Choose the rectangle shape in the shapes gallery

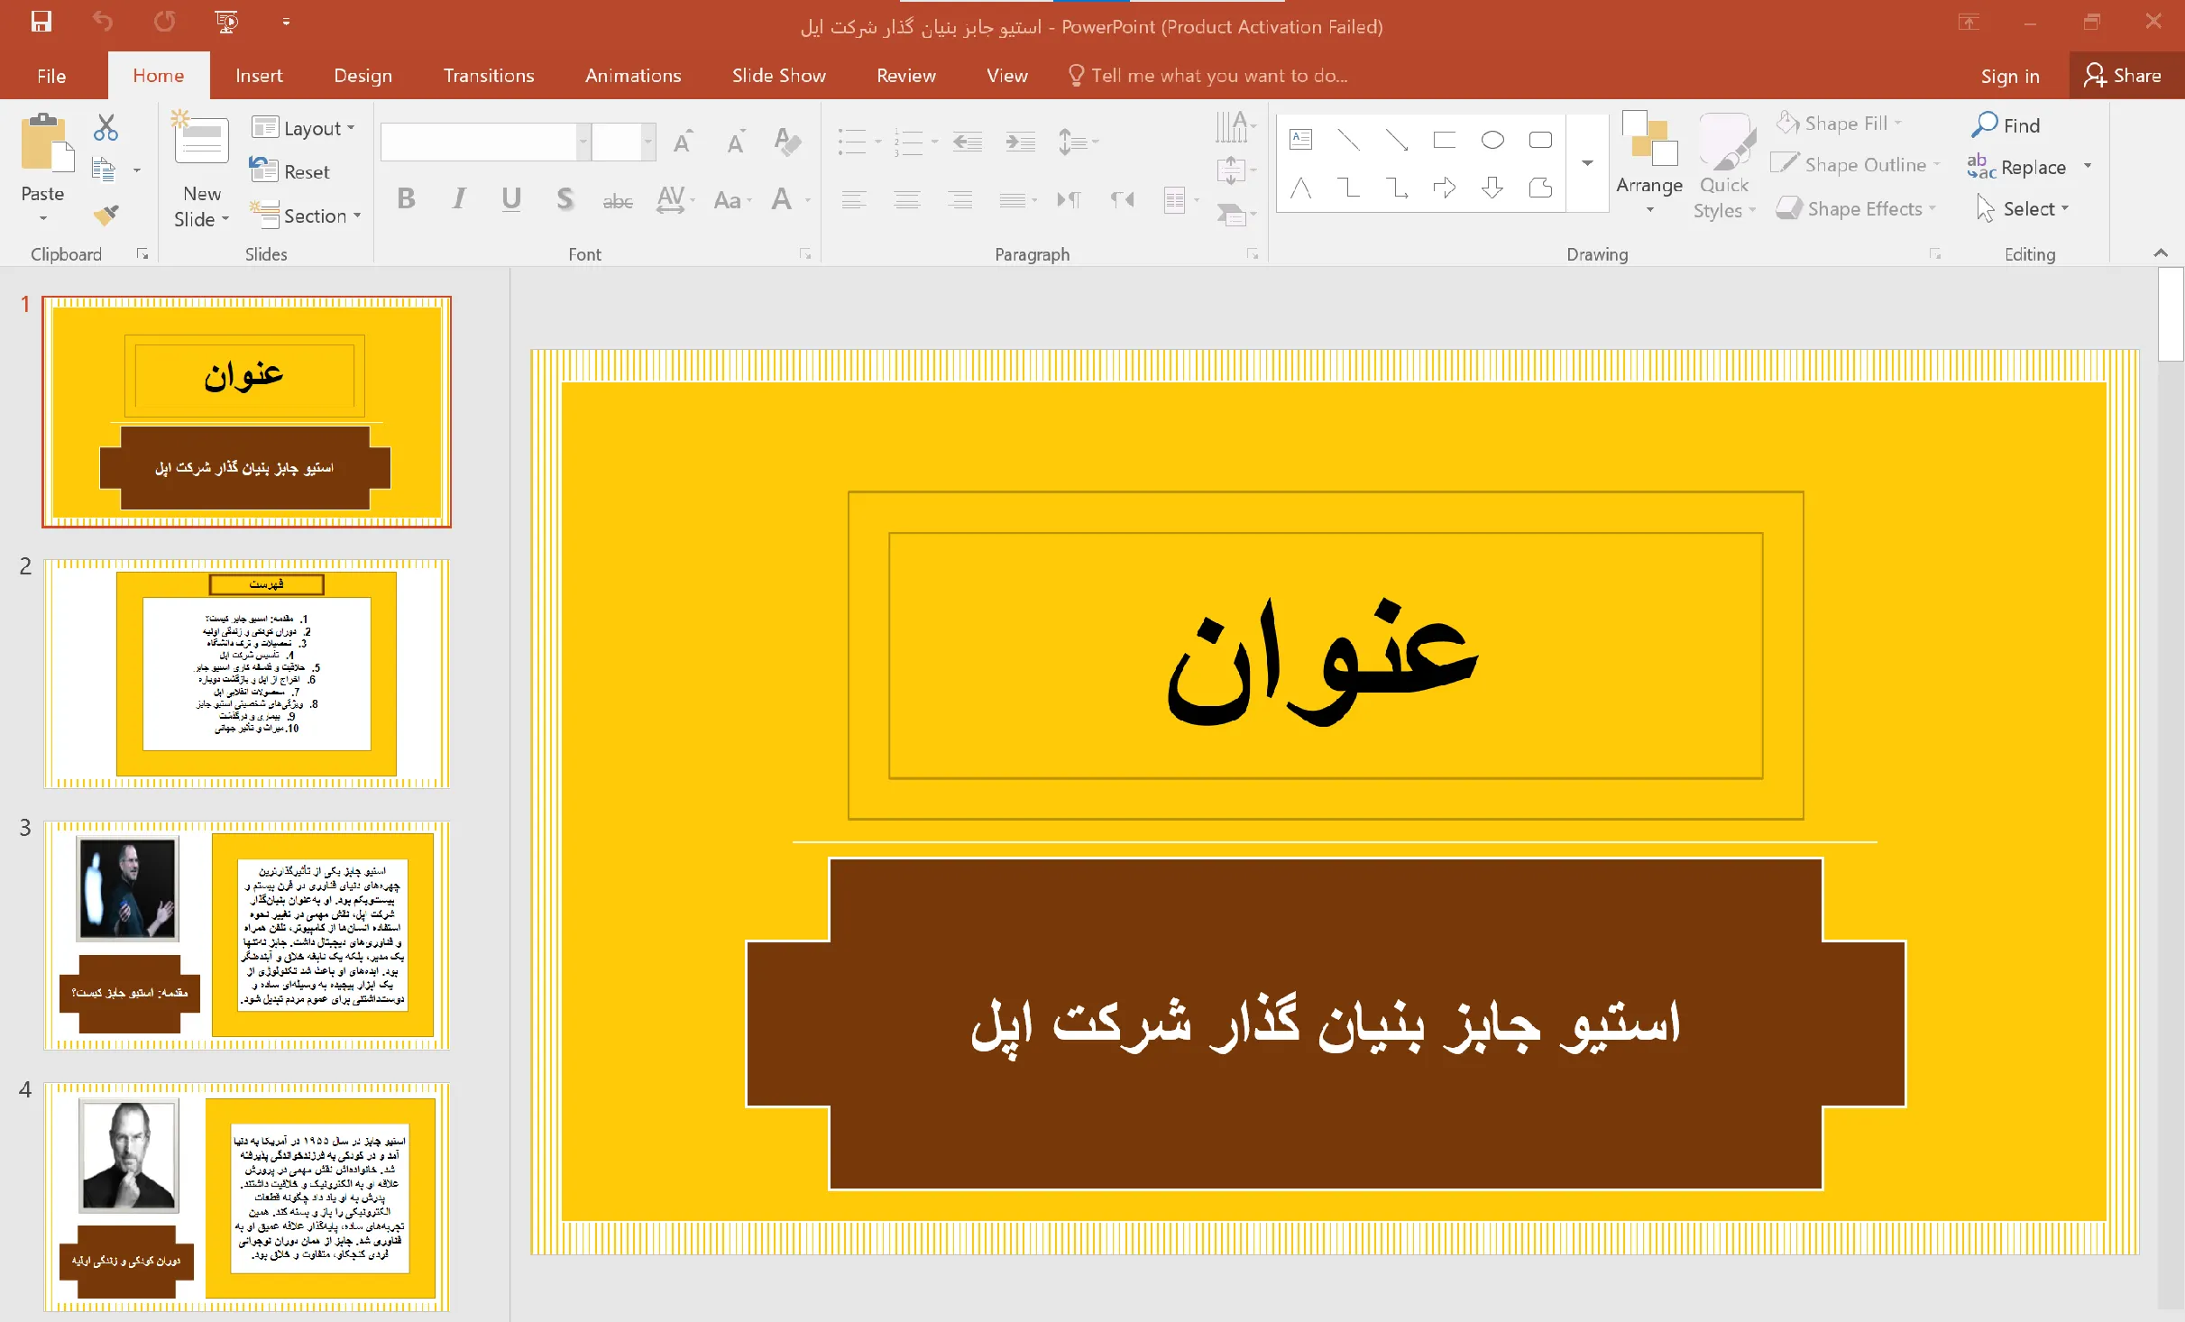click(x=1445, y=140)
